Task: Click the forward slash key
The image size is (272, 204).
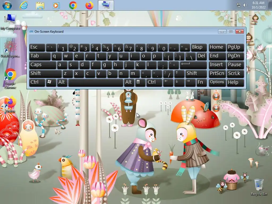Action: [168, 74]
